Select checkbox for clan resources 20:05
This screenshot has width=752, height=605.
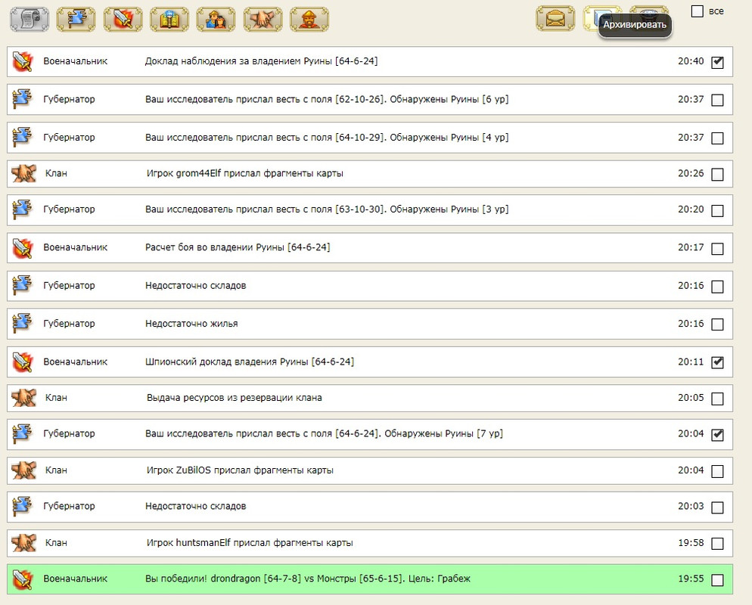(717, 399)
